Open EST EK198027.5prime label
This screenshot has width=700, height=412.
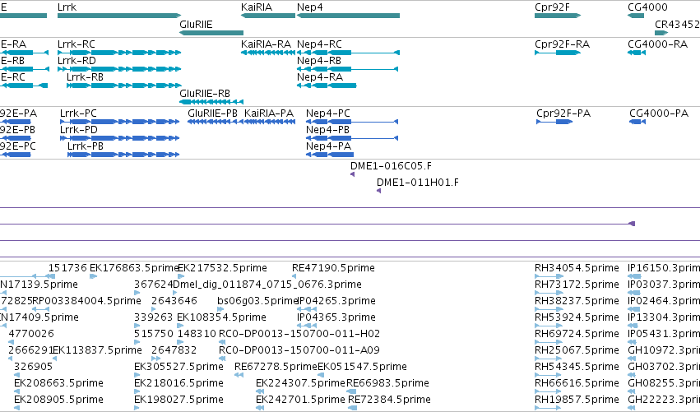click(178, 400)
